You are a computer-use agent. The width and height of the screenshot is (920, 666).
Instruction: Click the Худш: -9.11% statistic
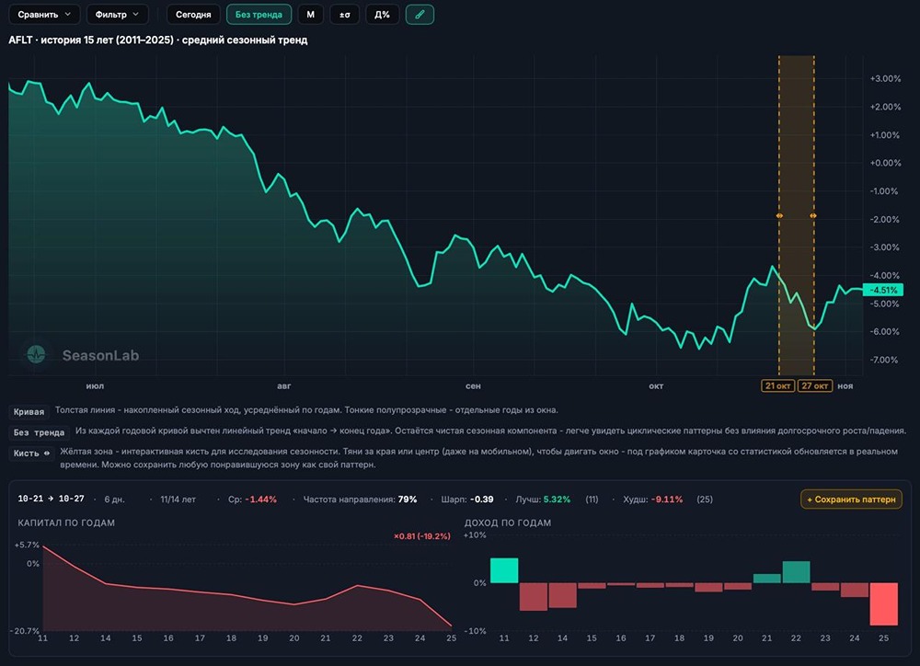click(x=652, y=499)
